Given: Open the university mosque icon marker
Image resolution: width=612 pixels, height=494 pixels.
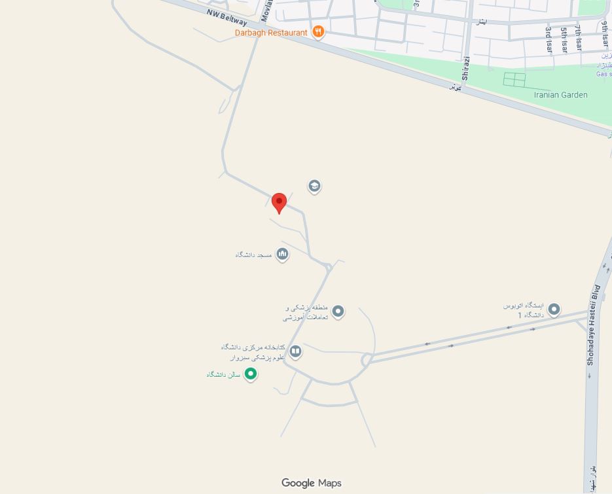Looking at the screenshot, I should pyautogui.click(x=282, y=255).
